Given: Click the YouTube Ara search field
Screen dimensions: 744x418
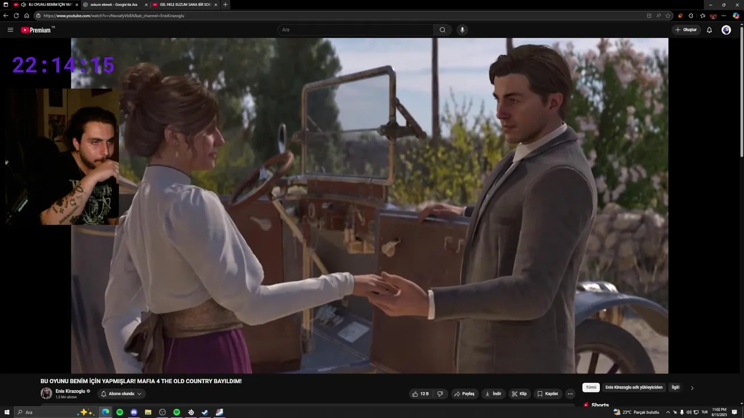Looking at the screenshot, I should (x=356, y=30).
